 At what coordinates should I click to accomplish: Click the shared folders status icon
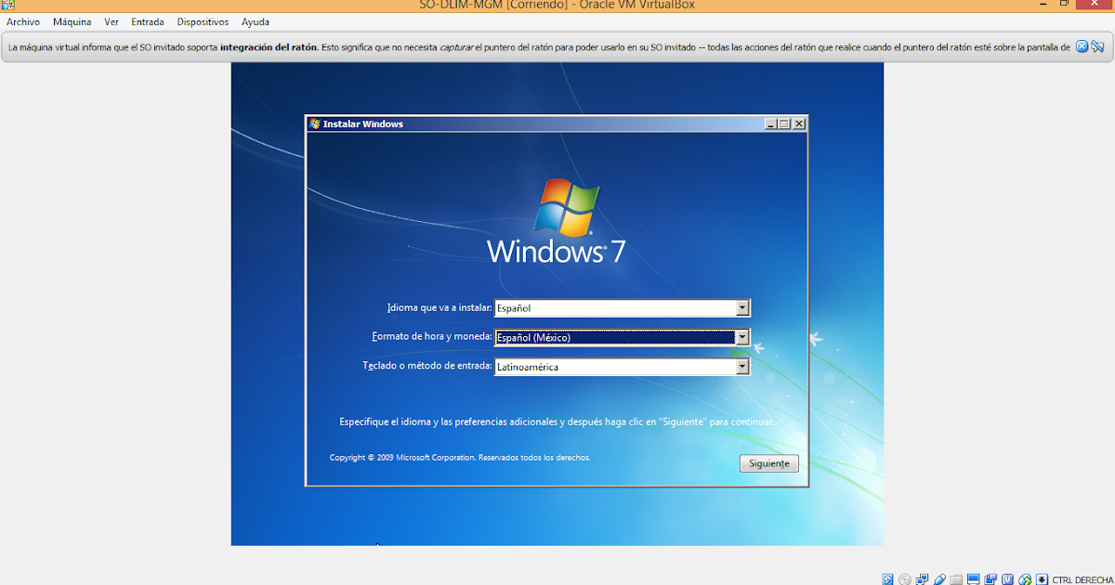click(x=958, y=578)
